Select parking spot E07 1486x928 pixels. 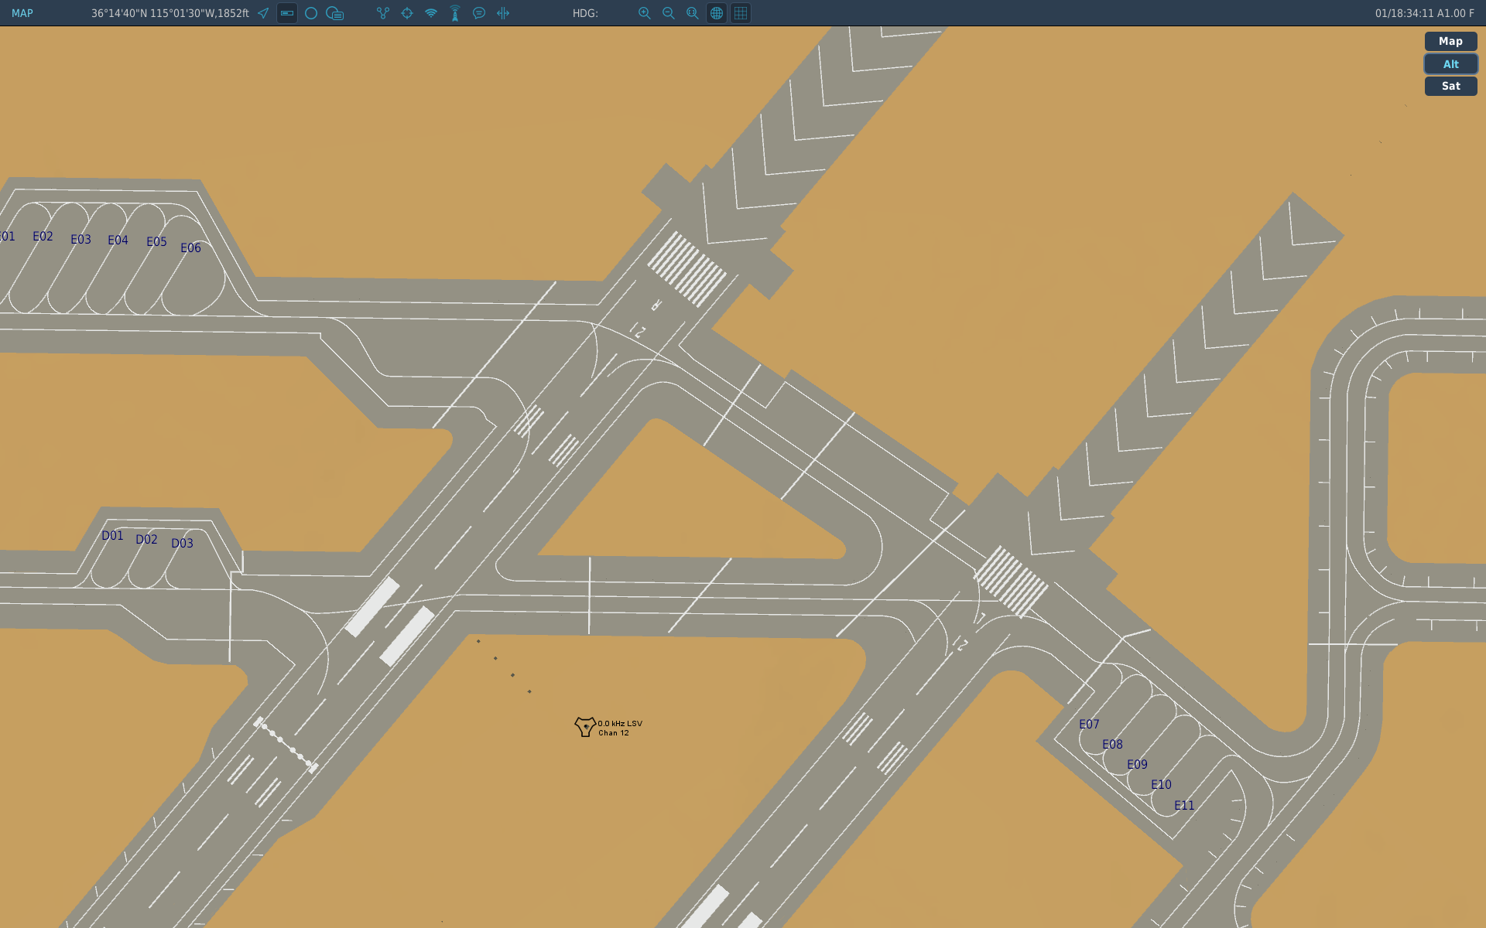(x=1089, y=724)
